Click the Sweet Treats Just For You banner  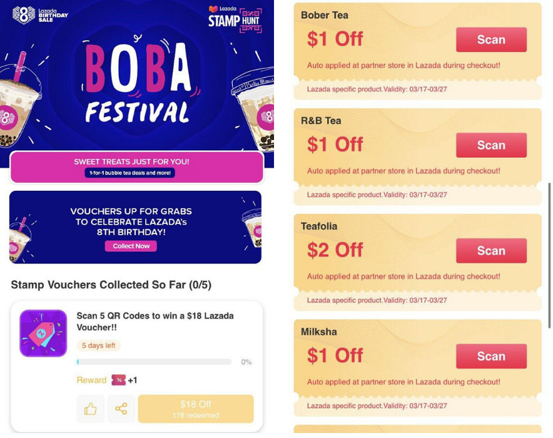[x=131, y=161]
